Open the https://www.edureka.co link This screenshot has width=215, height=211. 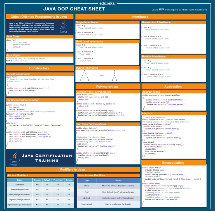click(x=194, y=10)
